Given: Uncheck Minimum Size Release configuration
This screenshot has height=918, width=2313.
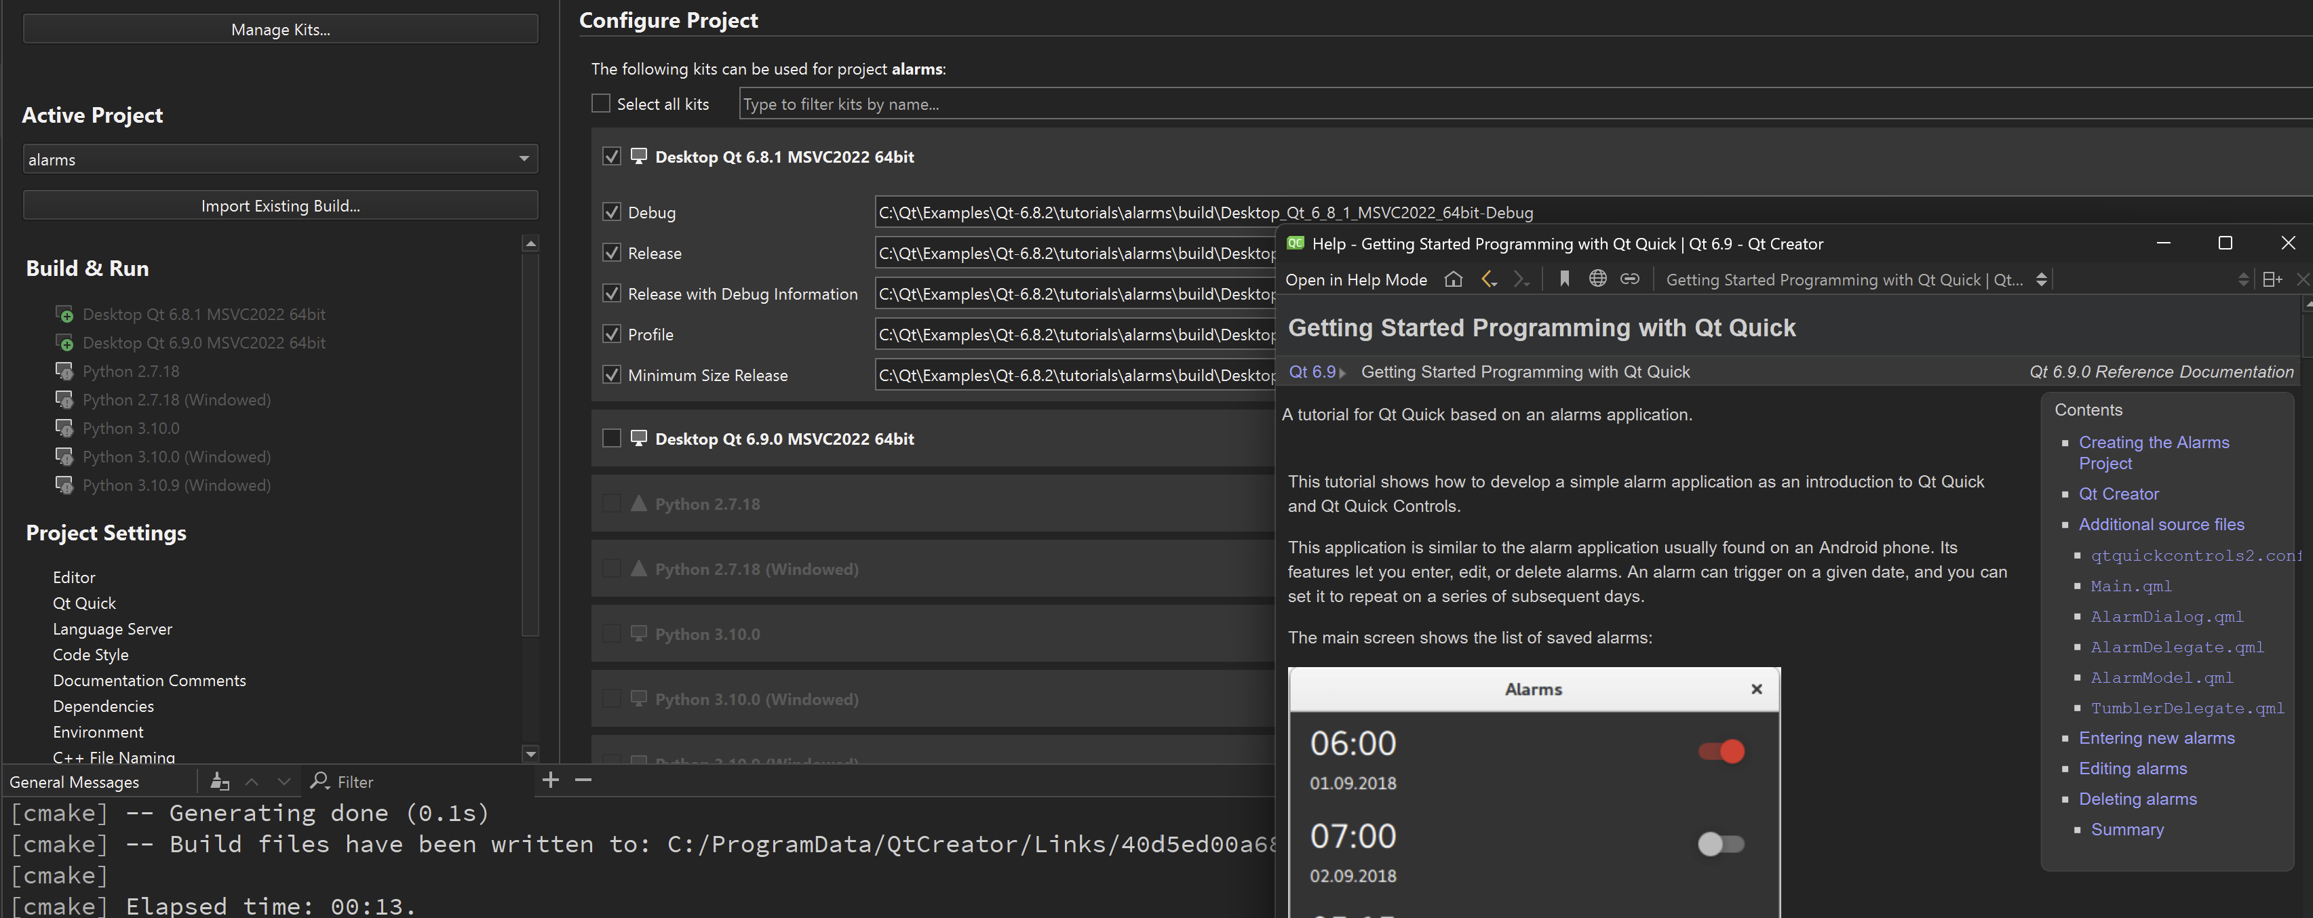Looking at the screenshot, I should coord(611,374).
